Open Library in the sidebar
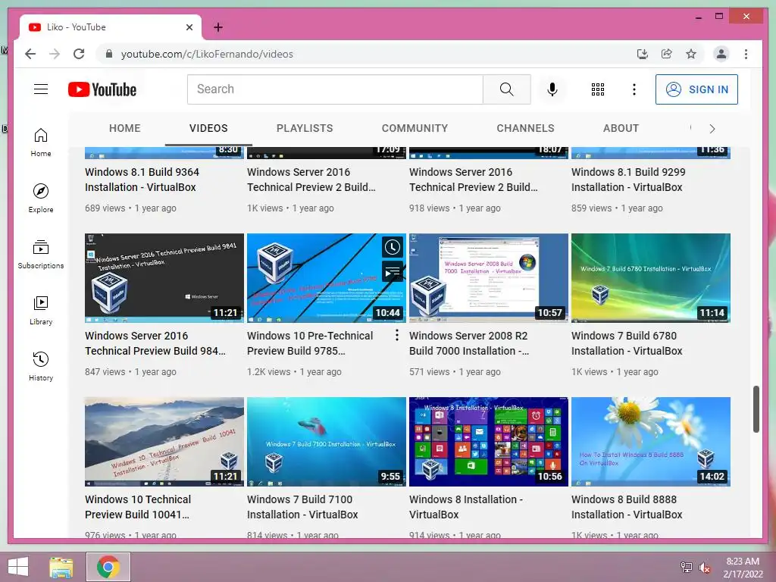776x582 pixels. click(41, 310)
